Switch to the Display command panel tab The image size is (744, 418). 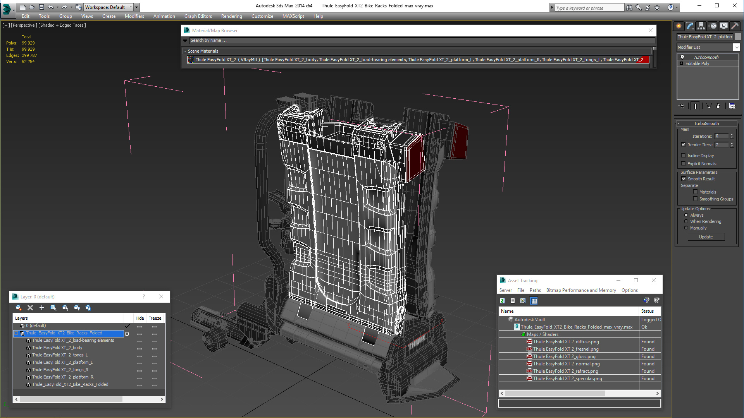724,26
